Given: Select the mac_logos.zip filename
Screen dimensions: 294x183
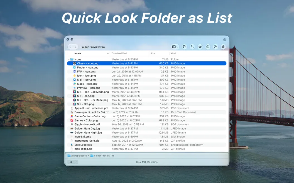Looking at the screenshot, I should pyautogui.click(x=83, y=149).
